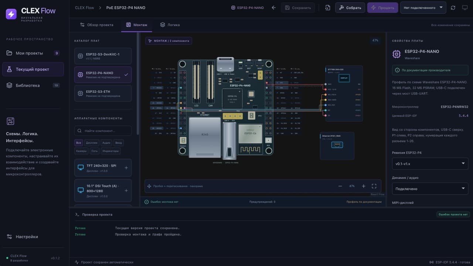This screenshot has height=266, width=473.
Task: Filter components by Аудио
Action: pos(106,143)
